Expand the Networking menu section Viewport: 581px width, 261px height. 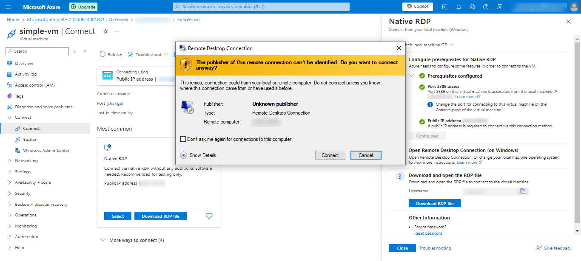tap(10, 161)
